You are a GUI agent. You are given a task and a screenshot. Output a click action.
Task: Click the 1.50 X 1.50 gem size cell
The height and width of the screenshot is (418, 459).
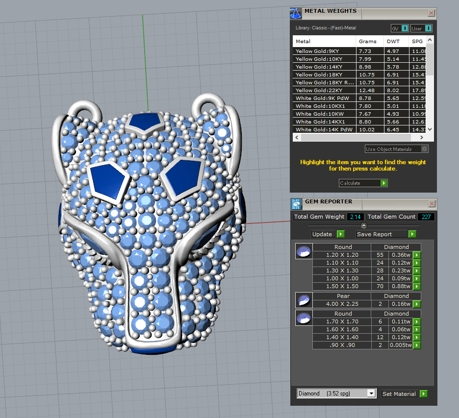click(x=342, y=286)
